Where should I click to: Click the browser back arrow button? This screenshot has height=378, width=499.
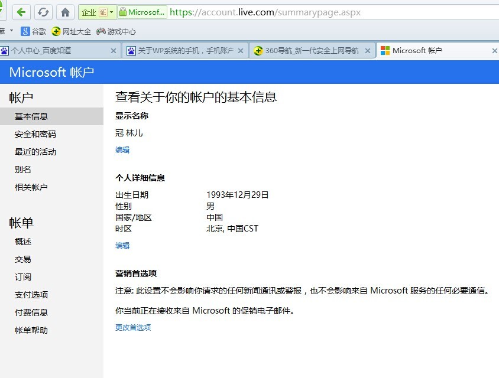coord(21,12)
